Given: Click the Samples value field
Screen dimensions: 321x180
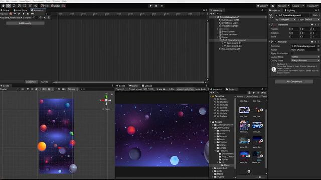Looking at the screenshot, I should 34,18.
